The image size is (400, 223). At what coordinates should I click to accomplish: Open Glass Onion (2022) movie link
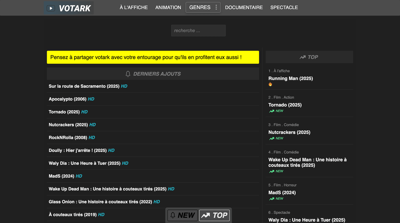pyautogui.click(x=100, y=202)
